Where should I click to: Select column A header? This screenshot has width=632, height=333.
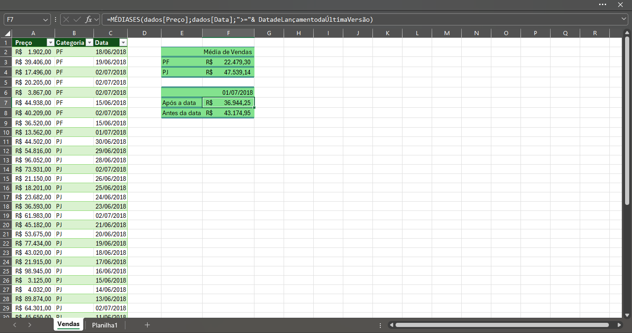click(x=33, y=33)
